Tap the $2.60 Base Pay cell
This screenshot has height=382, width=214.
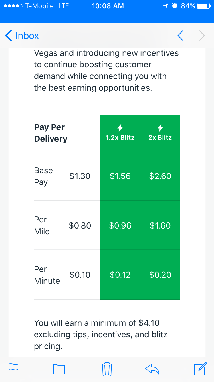click(160, 176)
